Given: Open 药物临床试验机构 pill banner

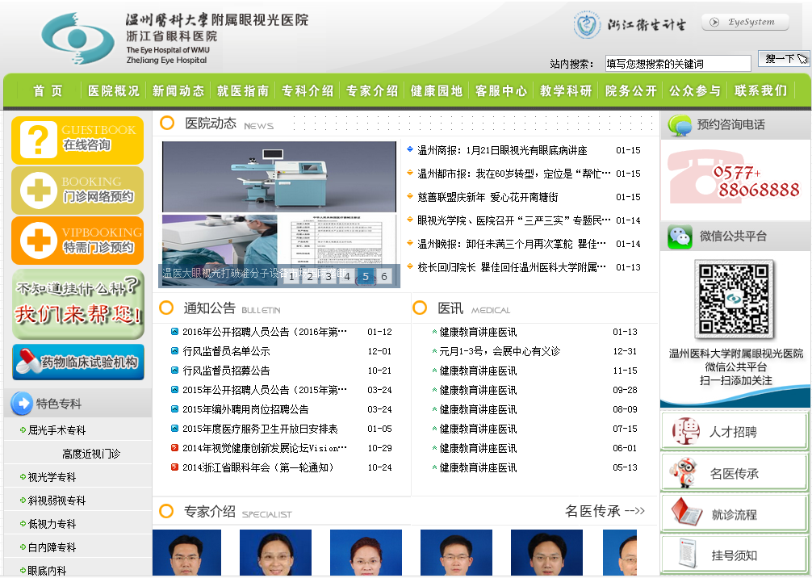Looking at the screenshot, I should (78, 362).
